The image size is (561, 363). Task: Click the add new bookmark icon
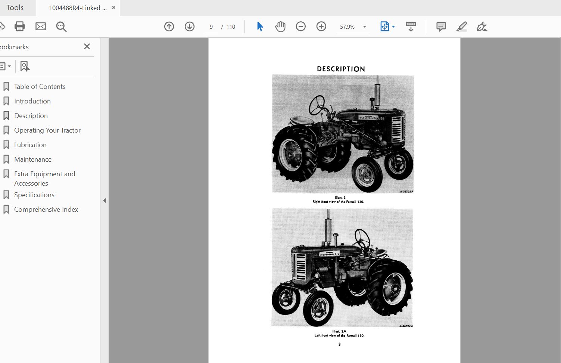(x=25, y=66)
